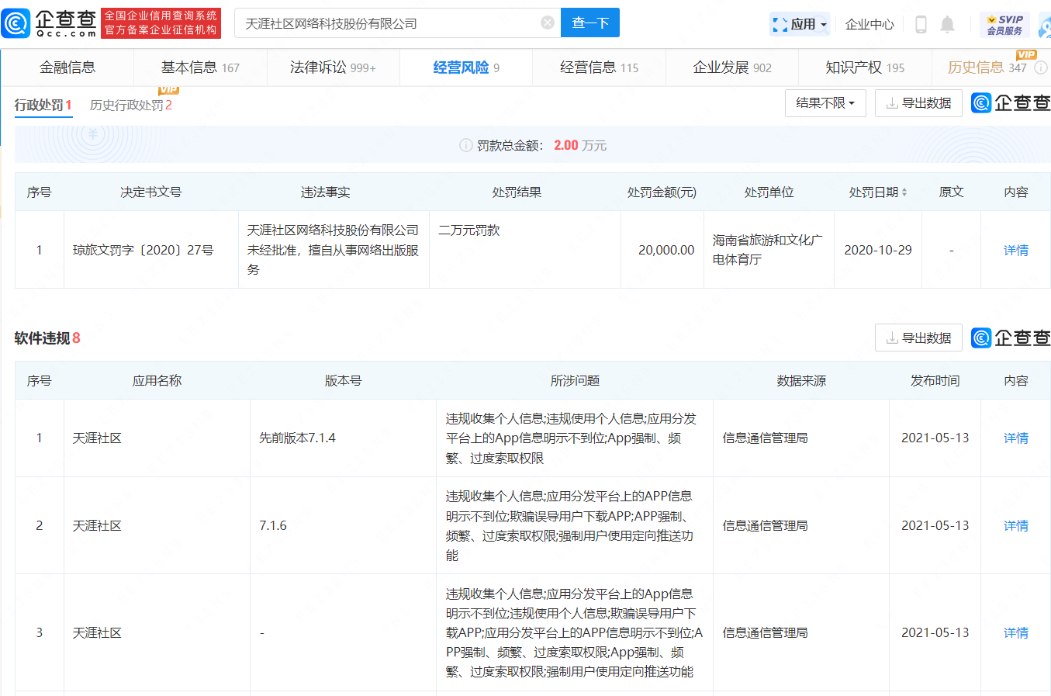Click the 应用 grid icon in header
Screen dimensions: 1051x696
click(780, 24)
